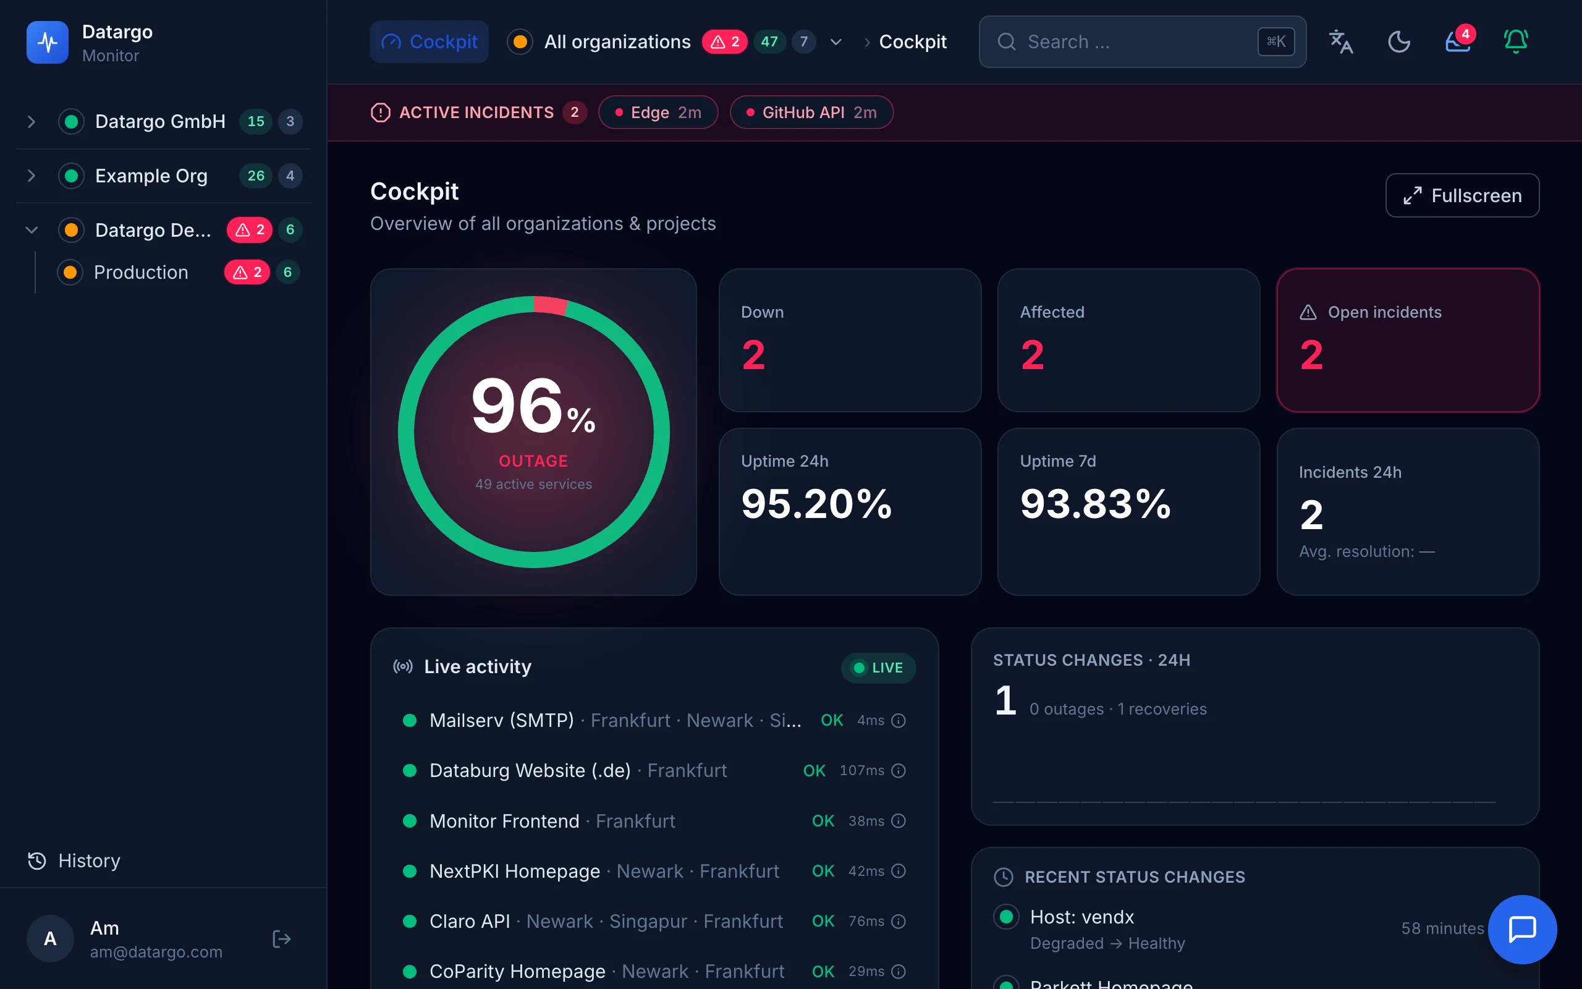Click orange status dot of Production
Image resolution: width=1582 pixels, height=989 pixels.
click(70, 272)
